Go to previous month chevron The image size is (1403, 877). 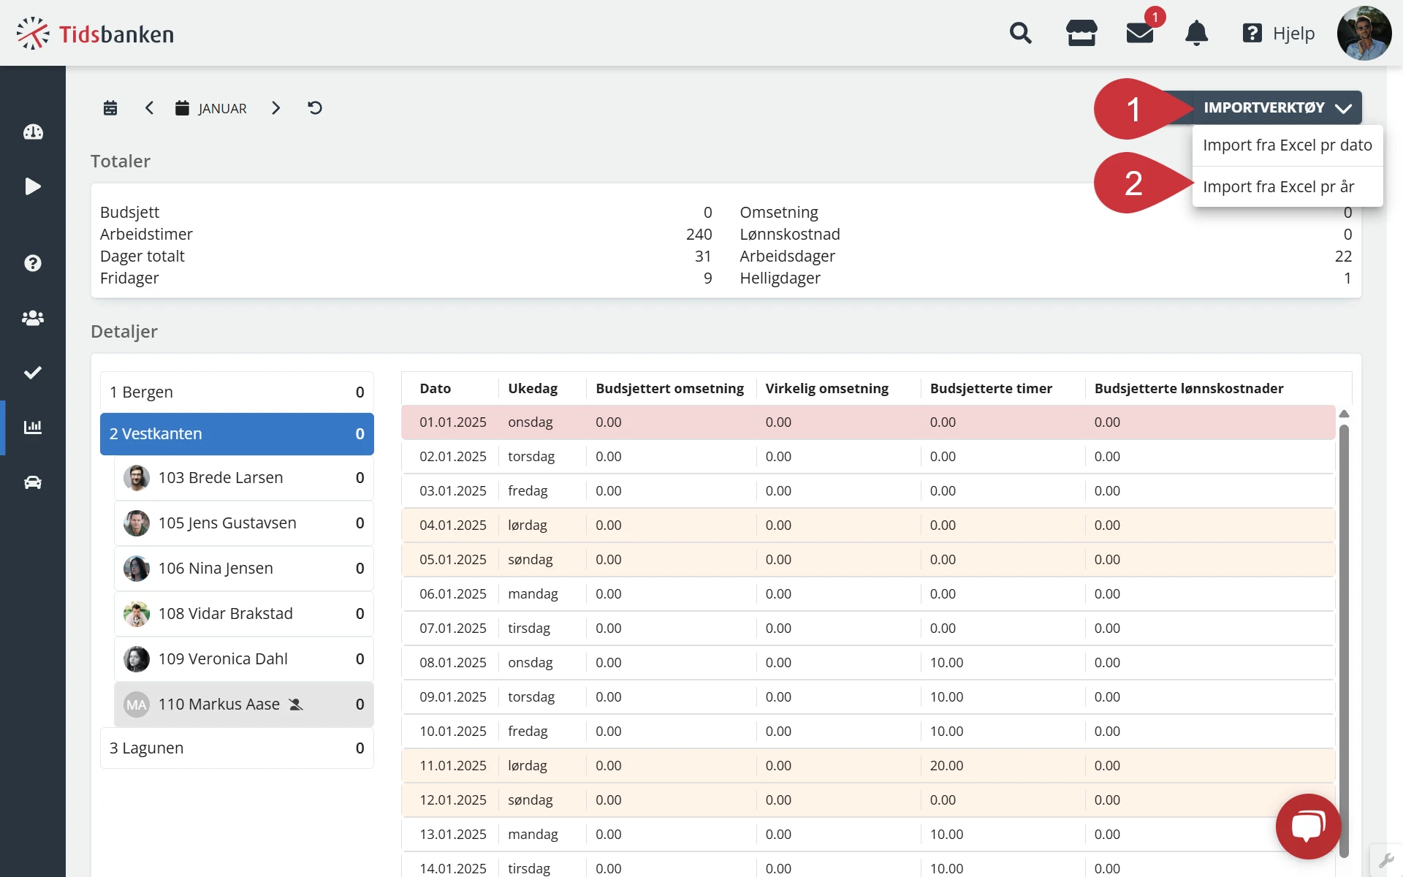pyautogui.click(x=149, y=108)
